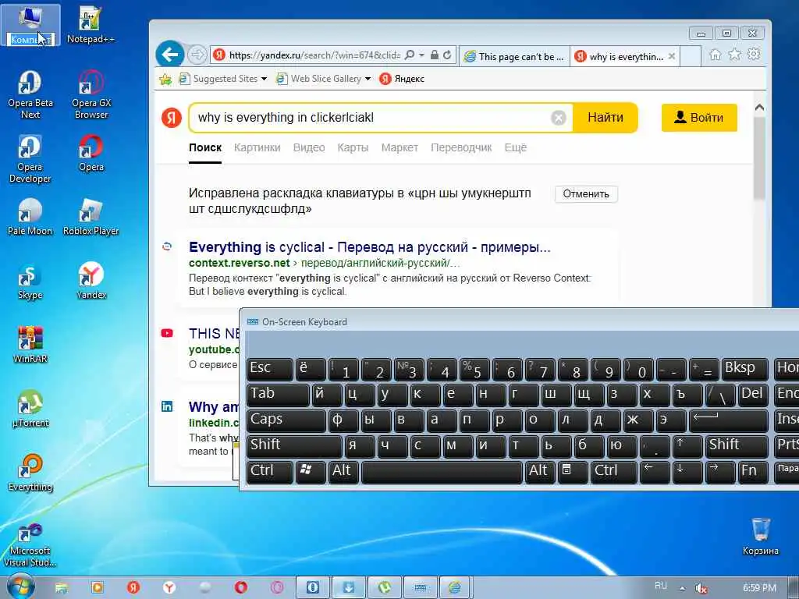The image size is (799, 599).
Task: Open Карты search tab
Action: click(x=353, y=147)
